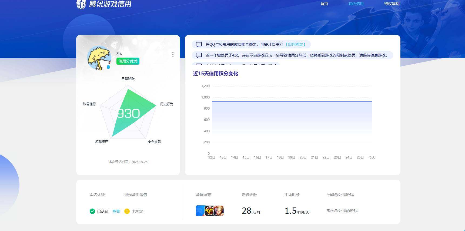The width and height of the screenshot is (465, 231).
Task: Click the 未绑定 status text
Action: pos(138,211)
